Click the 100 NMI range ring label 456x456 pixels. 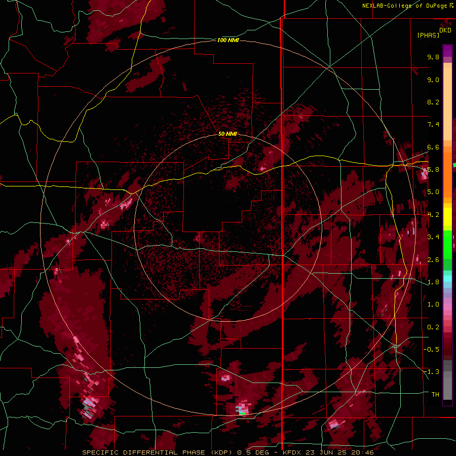[228, 40]
